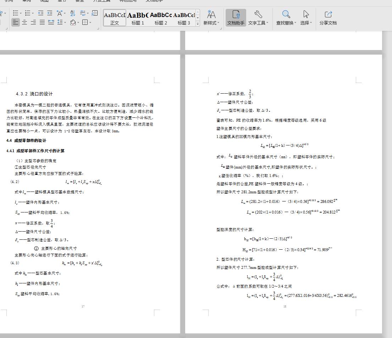Click the A-Z sort icon
Screen dimensions: 392x338
click(x=72, y=13)
